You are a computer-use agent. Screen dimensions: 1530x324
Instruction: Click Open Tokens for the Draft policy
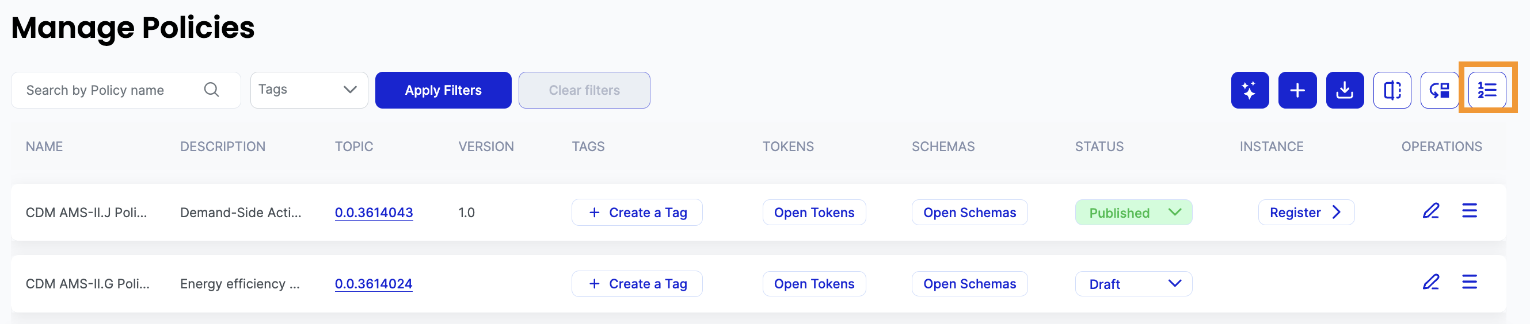coord(814,284)
